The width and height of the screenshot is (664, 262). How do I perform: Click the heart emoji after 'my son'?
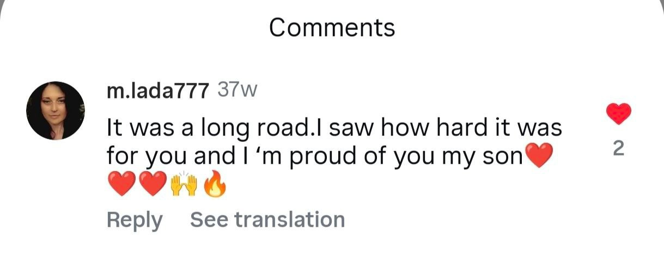[x=538, y=157]
